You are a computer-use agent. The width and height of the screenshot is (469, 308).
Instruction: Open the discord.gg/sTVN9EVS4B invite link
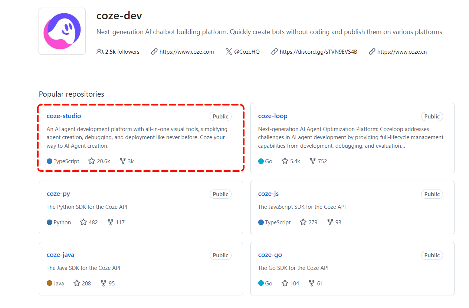(x=318, y=52)
